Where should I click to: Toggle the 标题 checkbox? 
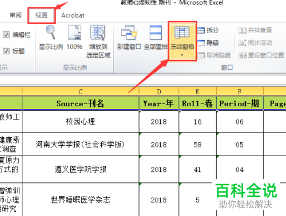[6, 51]
